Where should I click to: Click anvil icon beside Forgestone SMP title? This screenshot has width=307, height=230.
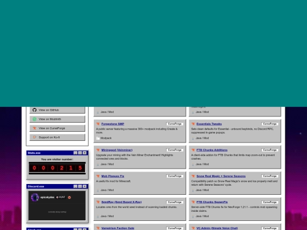[x=98, y=124]
